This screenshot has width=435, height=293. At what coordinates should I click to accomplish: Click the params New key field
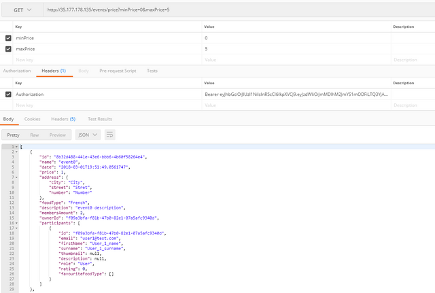tap(107, 60)
